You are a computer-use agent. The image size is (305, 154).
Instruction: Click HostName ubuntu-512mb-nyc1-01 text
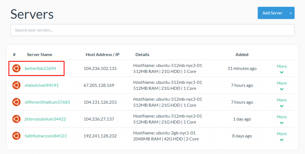pyautogui.click(x=168, y=82)
